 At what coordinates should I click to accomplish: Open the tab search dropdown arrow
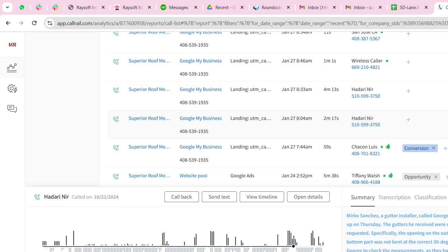[x=7, y=7]
